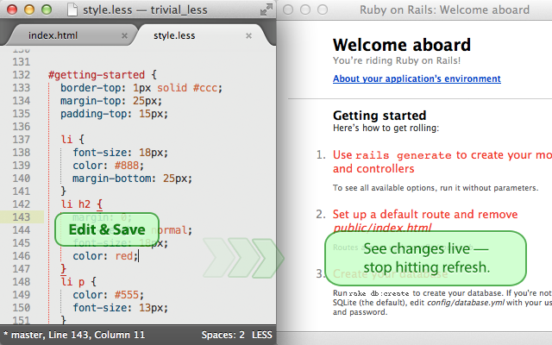552x345 pixels.
Task: Click the master branch status text
Action: click(x=25, y=335)
